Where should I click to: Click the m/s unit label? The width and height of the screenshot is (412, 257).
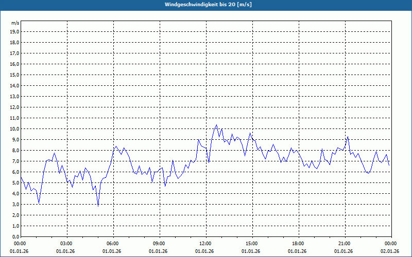pyautogui.click(x=15, y=23)
